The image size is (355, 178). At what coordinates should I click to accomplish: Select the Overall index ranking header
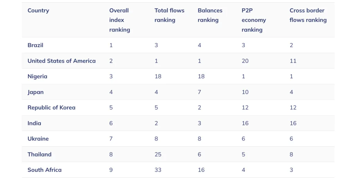click(120, 20)
